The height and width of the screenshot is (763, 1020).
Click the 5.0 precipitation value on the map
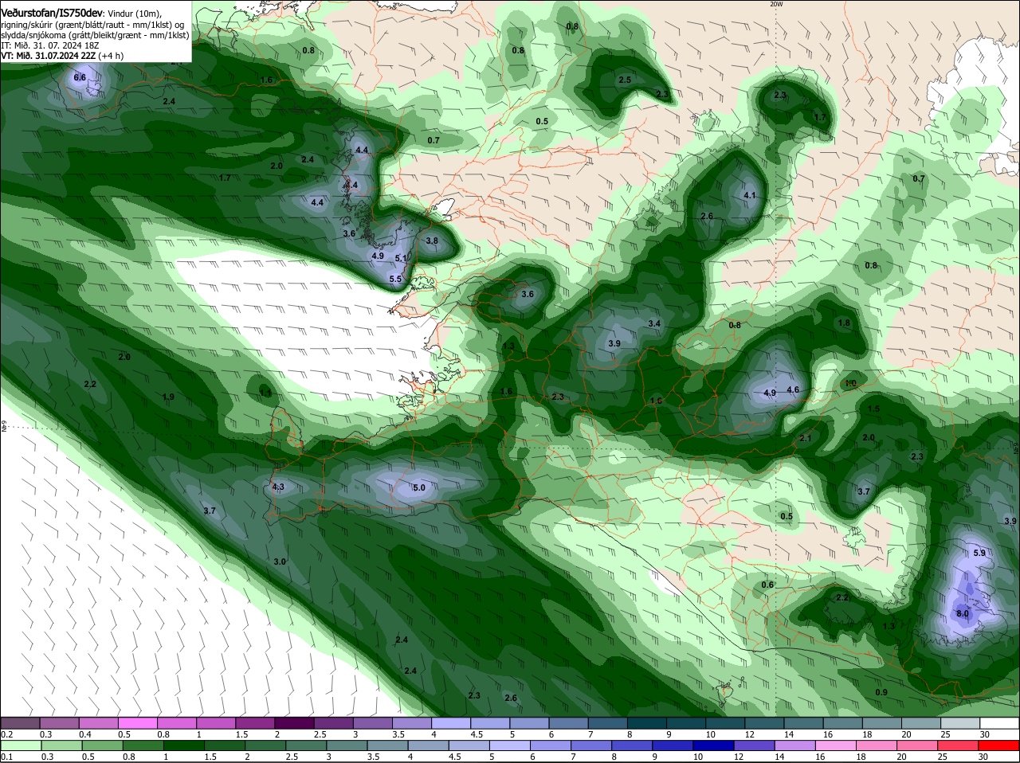pyautogui.click(x=419, y=487)
